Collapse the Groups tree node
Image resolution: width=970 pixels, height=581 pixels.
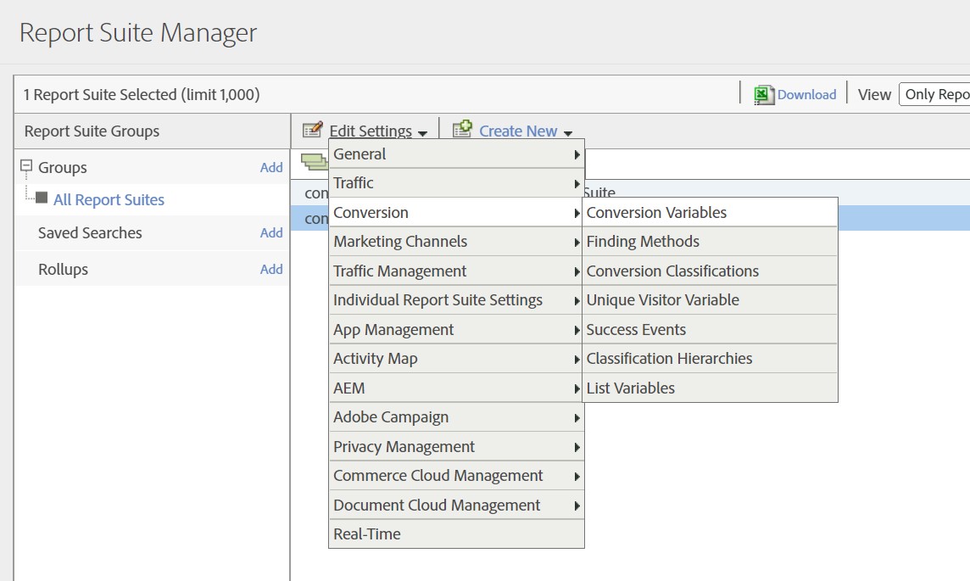point(25,166)
